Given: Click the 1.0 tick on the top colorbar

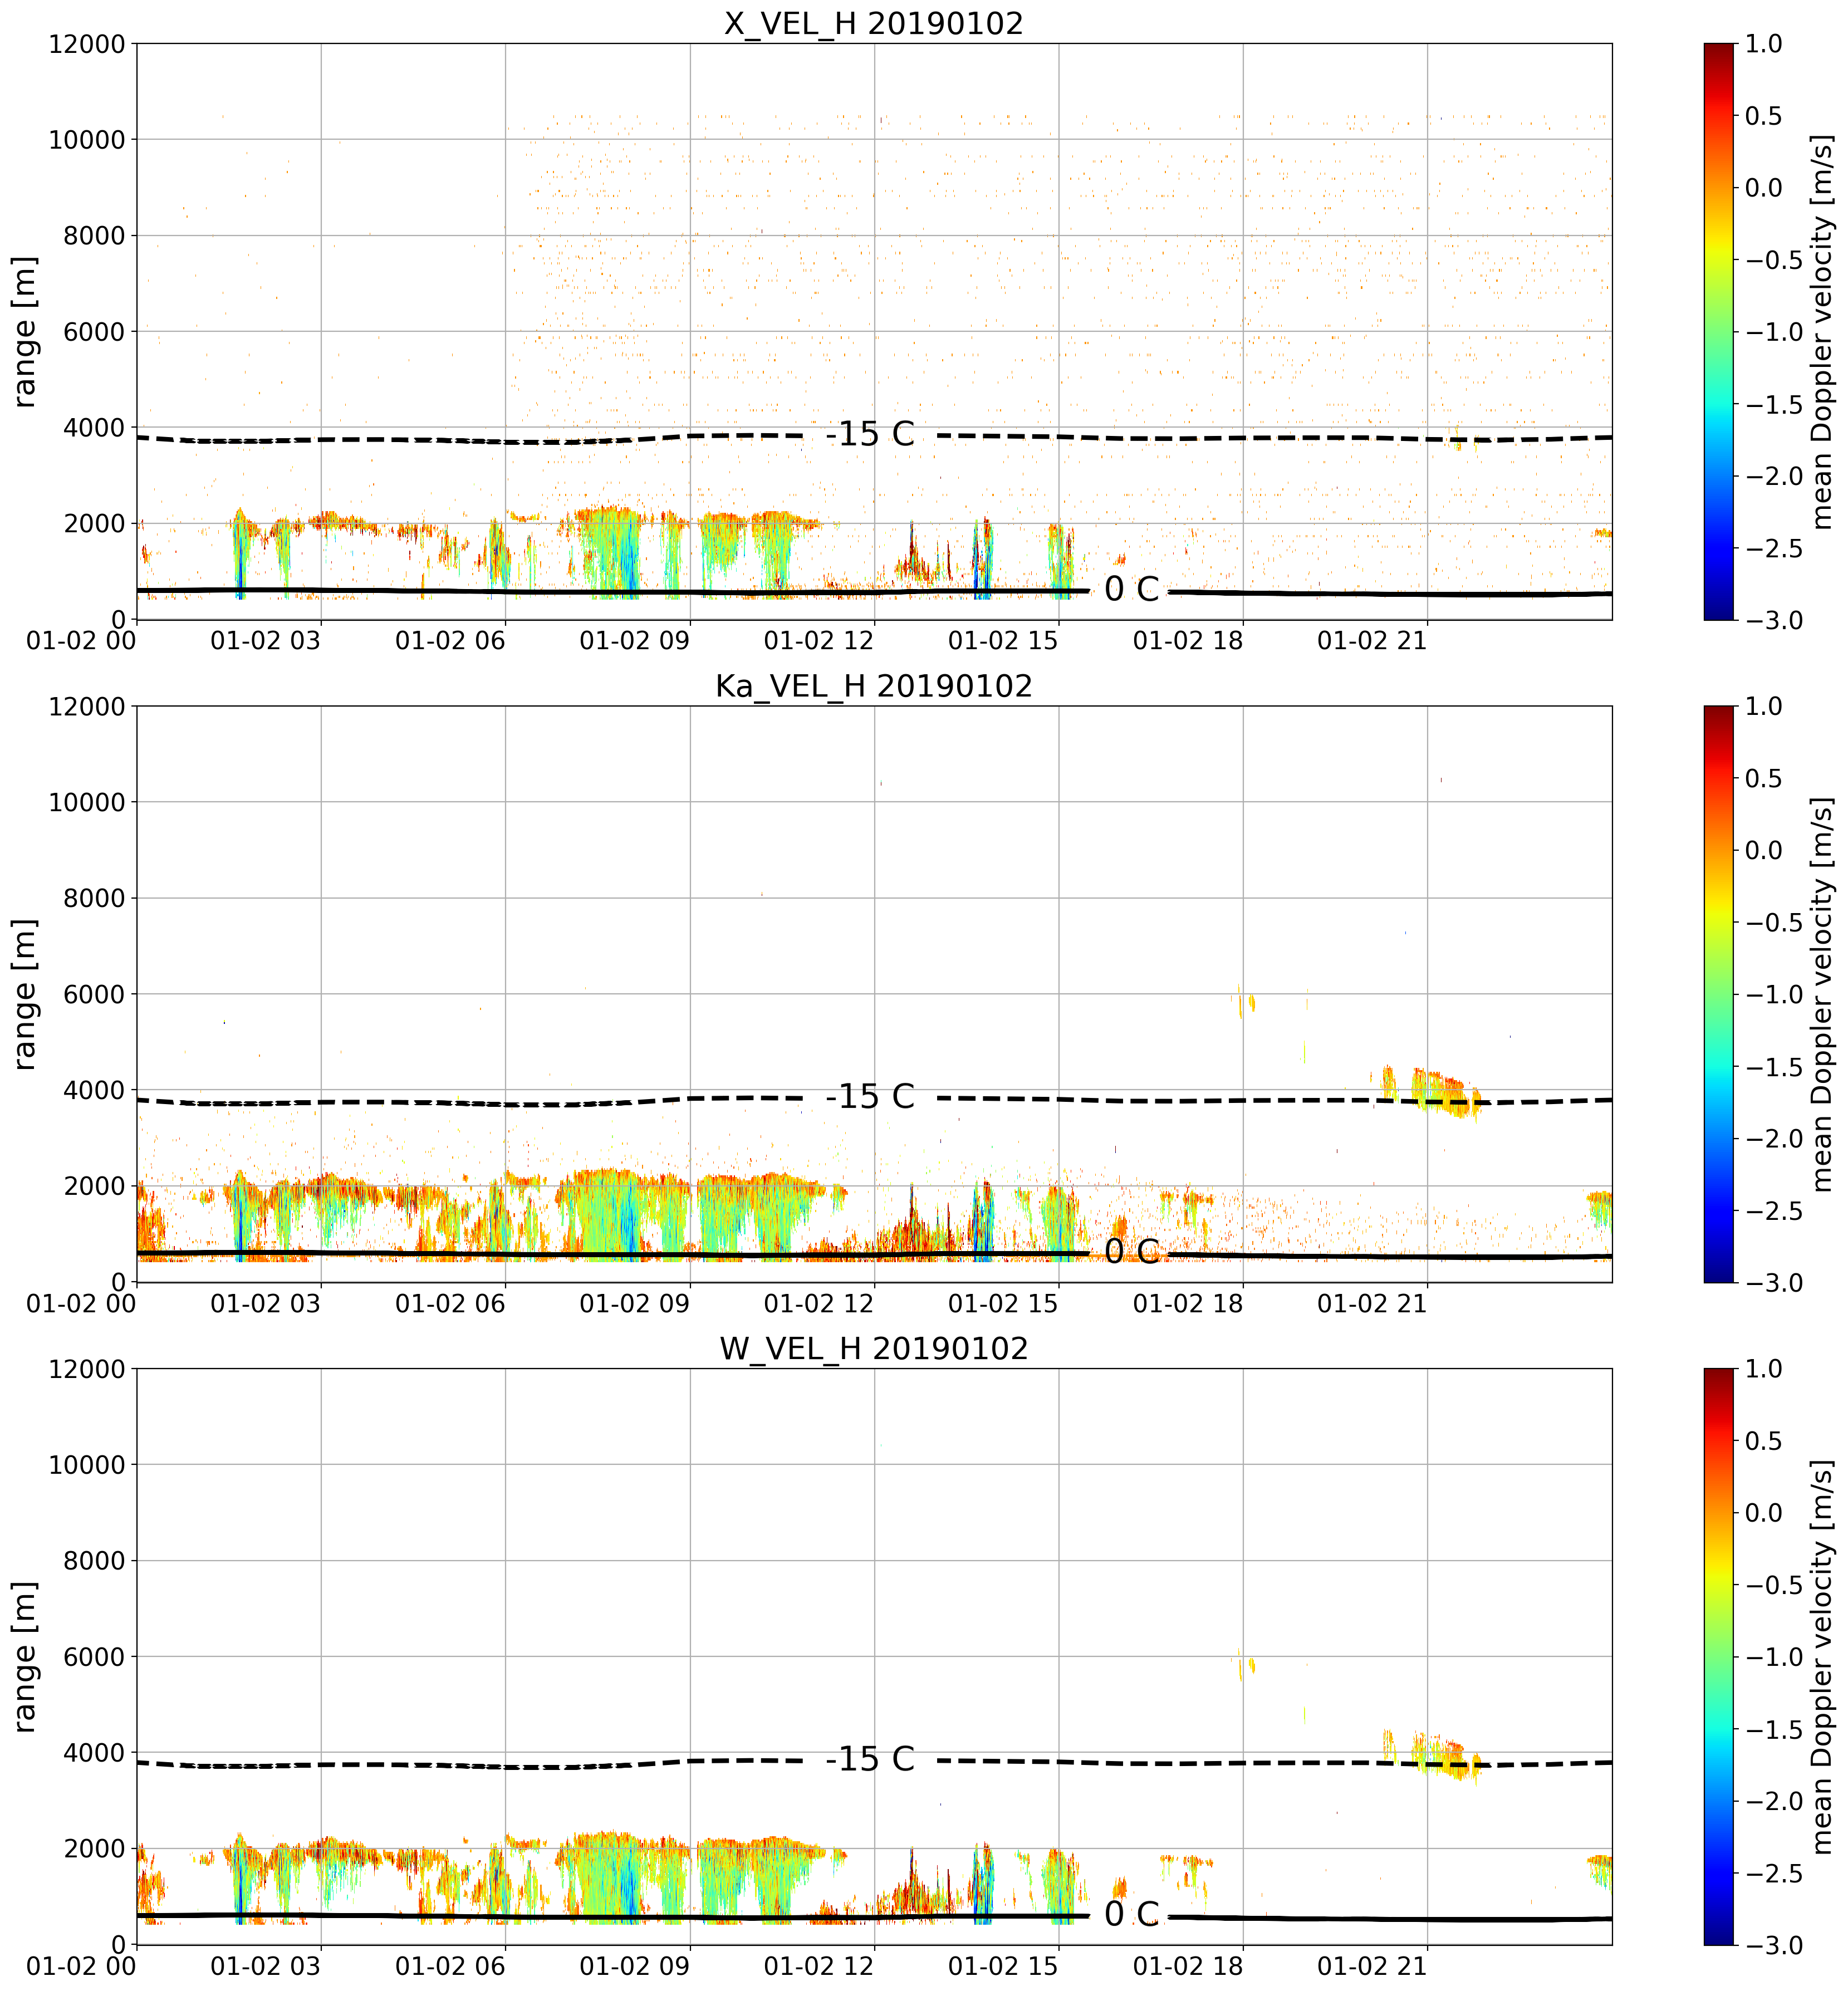Looking at the screenshot, I should coord(1764,44).
